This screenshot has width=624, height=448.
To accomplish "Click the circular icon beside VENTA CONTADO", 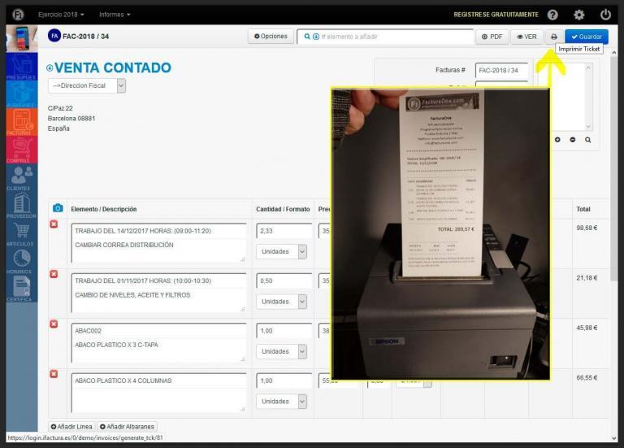I will point(50,68).
